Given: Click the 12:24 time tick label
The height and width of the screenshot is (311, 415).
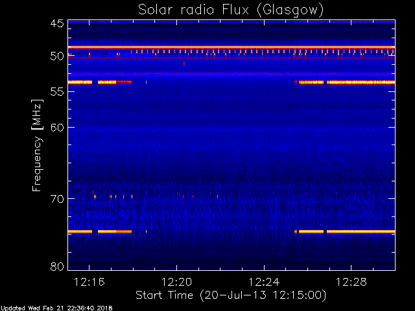Looking at the screenshot, I should click(264, 282).
